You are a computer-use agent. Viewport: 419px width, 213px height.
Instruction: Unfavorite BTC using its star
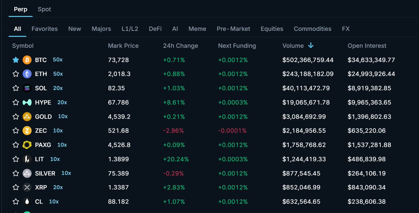[16, 60]
